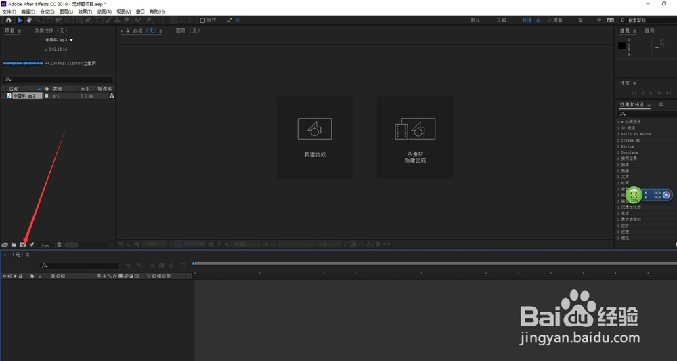Image resolution: width=677 pixels, height=361 pixels.
Task: Toggle the shy layers switch header in timeline
Action: point(98,276)
